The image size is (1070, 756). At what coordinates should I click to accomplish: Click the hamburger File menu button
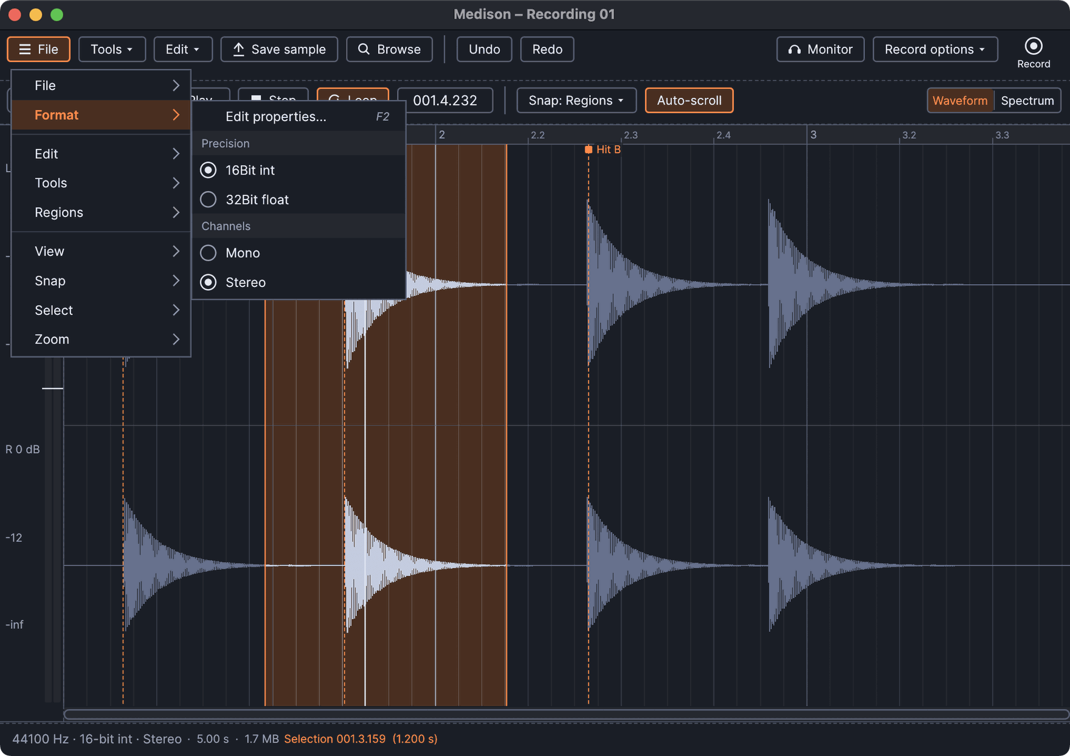[38, 49]
